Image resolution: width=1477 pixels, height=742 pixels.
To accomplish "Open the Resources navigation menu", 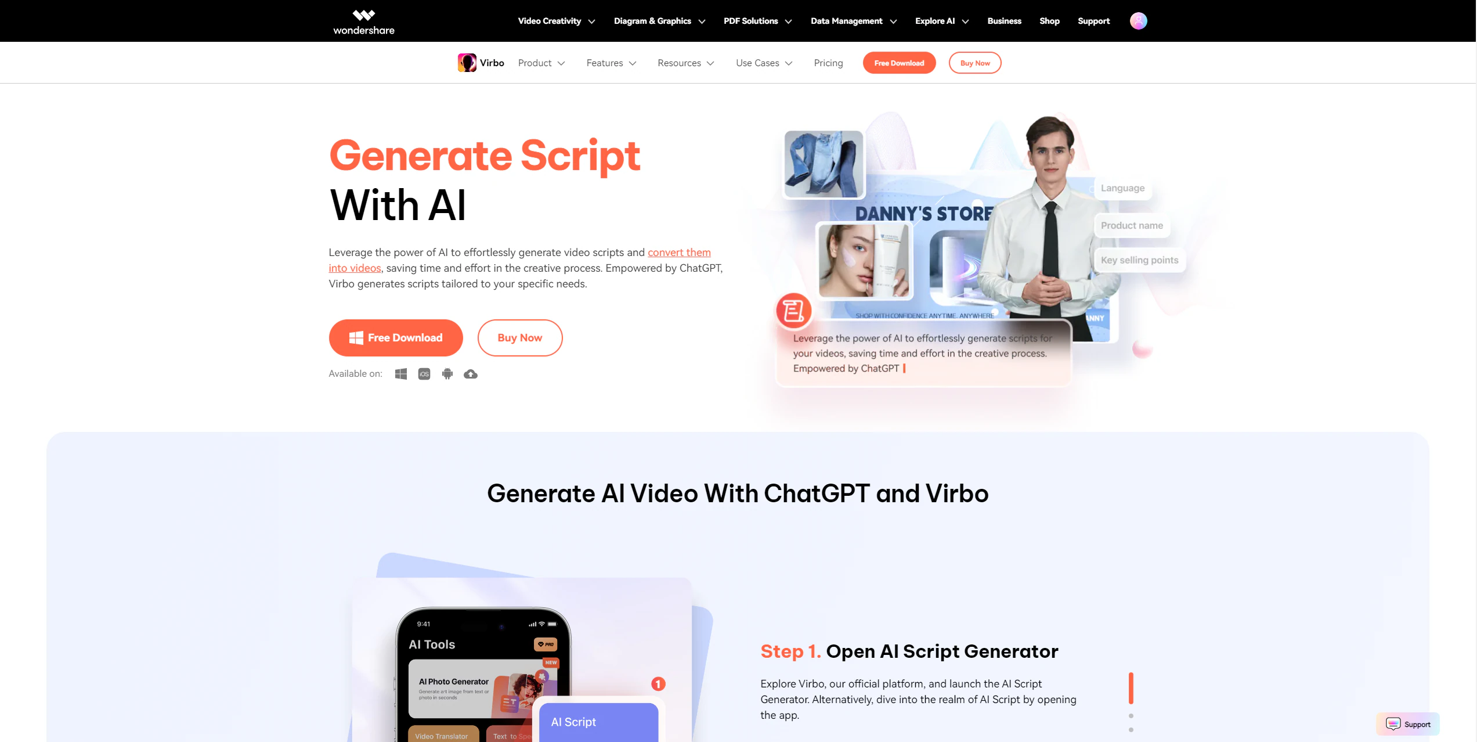I will coord(685,63).
